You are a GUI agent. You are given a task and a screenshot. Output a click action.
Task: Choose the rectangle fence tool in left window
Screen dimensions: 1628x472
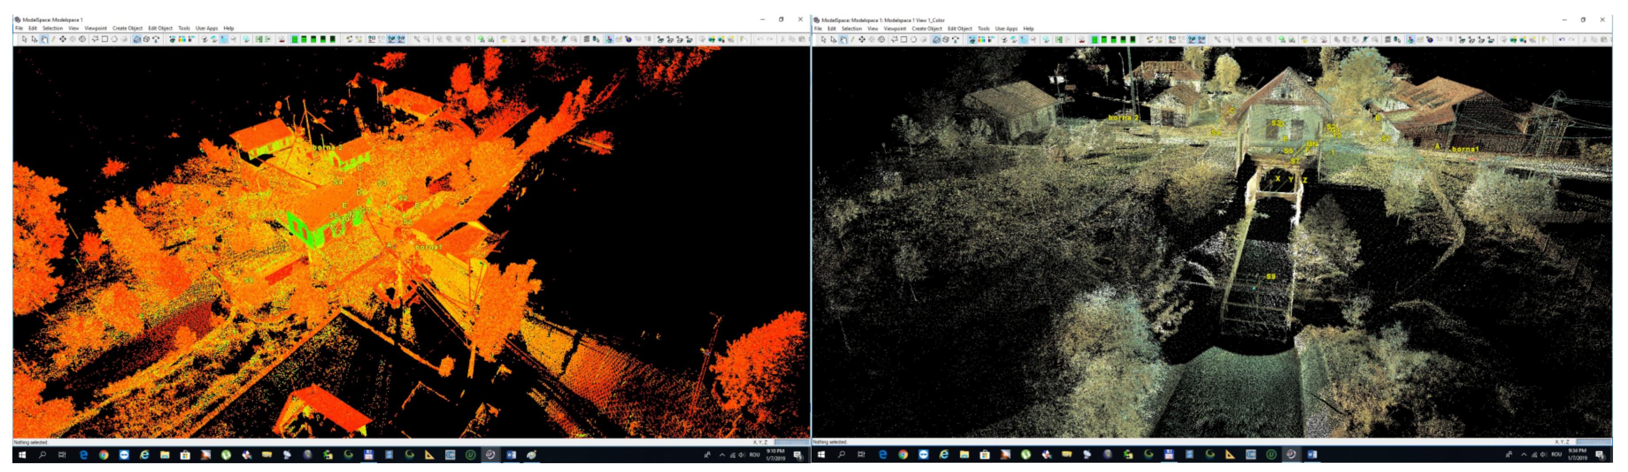click(105, 39)
